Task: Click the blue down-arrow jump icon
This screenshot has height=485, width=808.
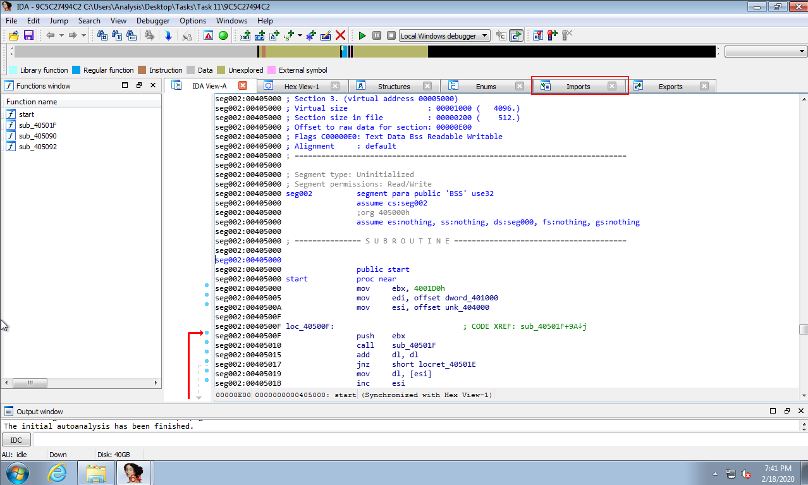Action: click(168, 35)
